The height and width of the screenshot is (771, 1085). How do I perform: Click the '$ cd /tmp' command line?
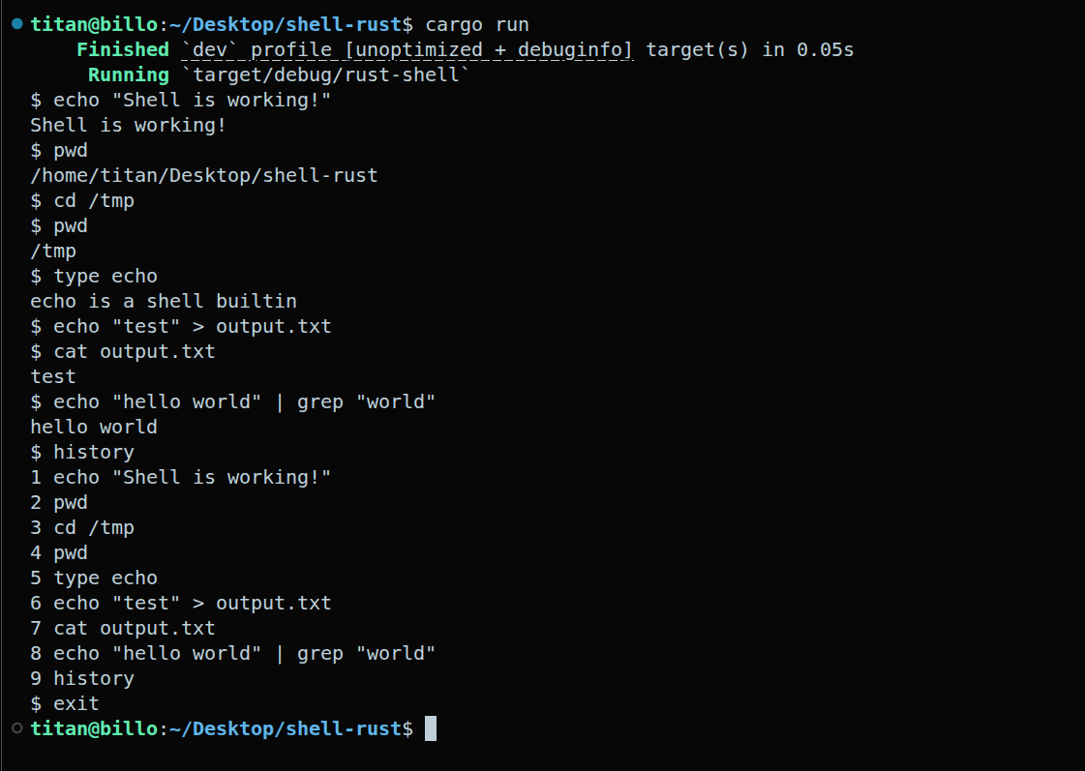click(82, 200)
